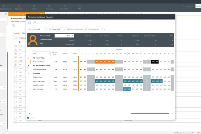The image size is (201, 134).
Task: Open the Von date picker dropdown
Action: [x=45, y=29]
